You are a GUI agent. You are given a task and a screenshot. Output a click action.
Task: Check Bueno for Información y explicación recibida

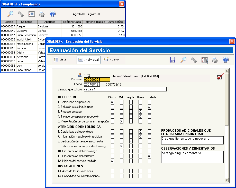(x=140, y=137)
